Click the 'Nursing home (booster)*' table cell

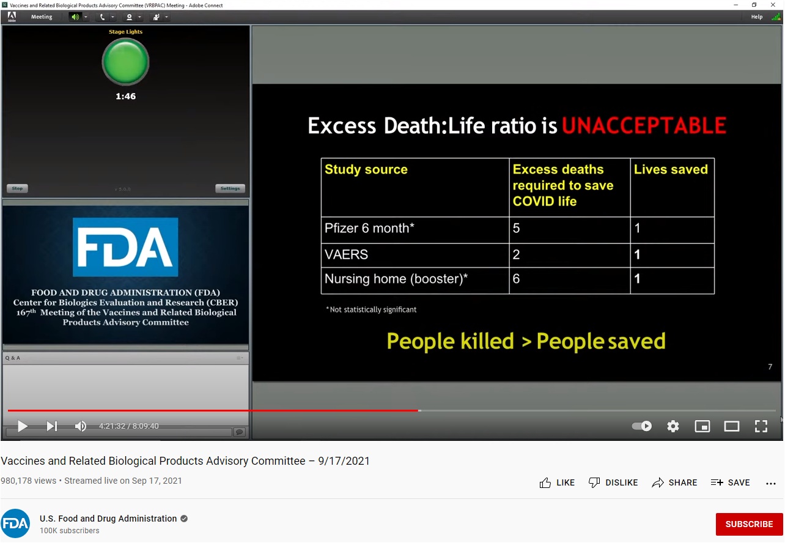415,280
